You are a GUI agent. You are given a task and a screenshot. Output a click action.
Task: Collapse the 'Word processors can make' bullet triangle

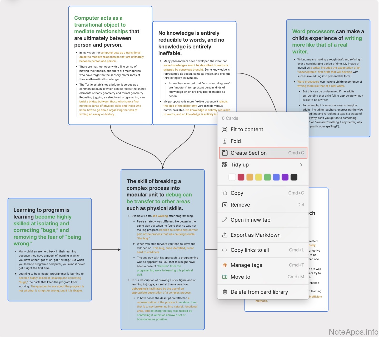295,82
